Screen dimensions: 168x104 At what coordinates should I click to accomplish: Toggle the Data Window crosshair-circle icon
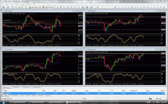(x=16, y=7)
